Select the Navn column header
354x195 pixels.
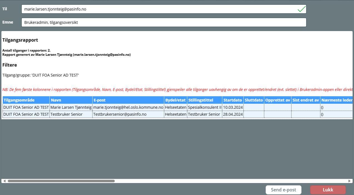71,100
